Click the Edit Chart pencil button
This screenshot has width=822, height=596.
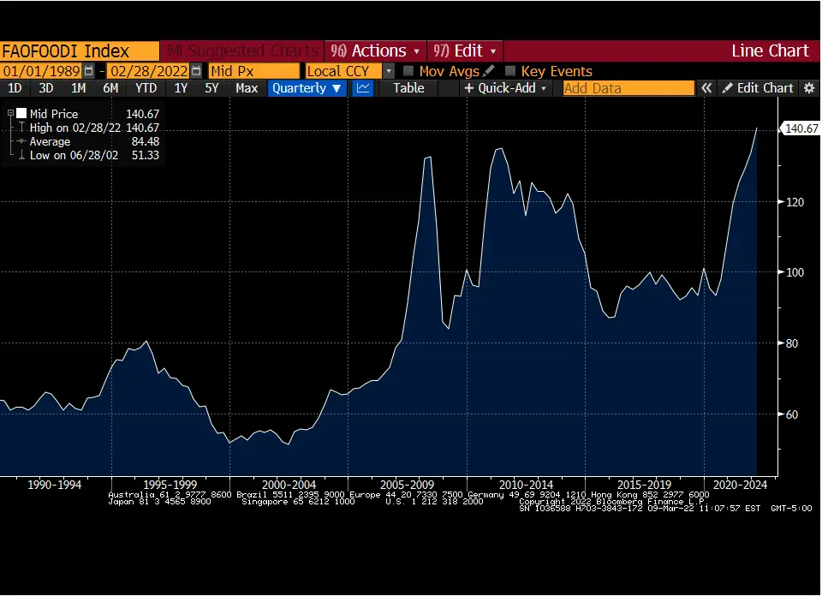pyautogui.click(x=757, y=88)
